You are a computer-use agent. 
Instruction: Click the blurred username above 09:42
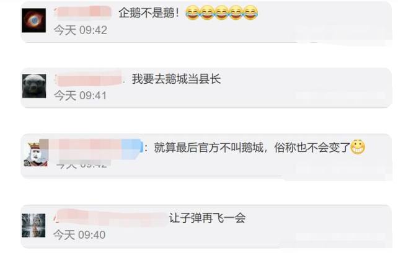[x=82, y=12]
